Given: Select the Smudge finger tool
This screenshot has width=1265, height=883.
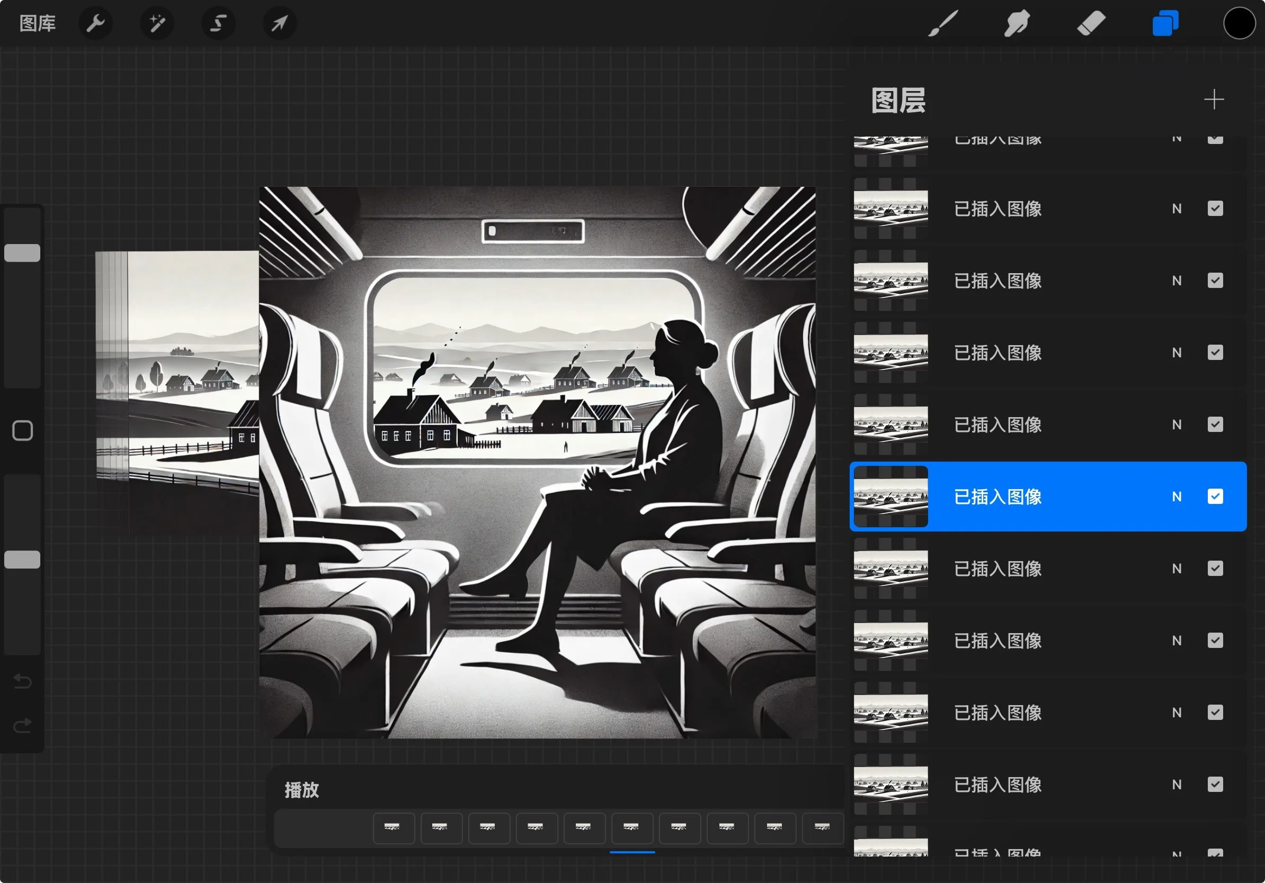Looking at the screenshot, I should tap(1017, 23).
